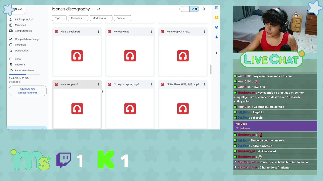Select Hula Hoop.mp3 file thumbnail

77,109
